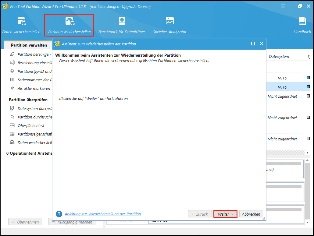Viewport: 314px width, 236px height.
Task: Click disk map scrollbar down arrow
Action: 307,222
